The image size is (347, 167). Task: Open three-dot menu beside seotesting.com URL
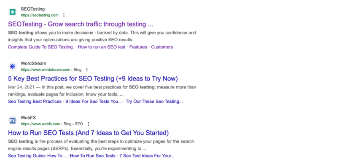point(64,15)
